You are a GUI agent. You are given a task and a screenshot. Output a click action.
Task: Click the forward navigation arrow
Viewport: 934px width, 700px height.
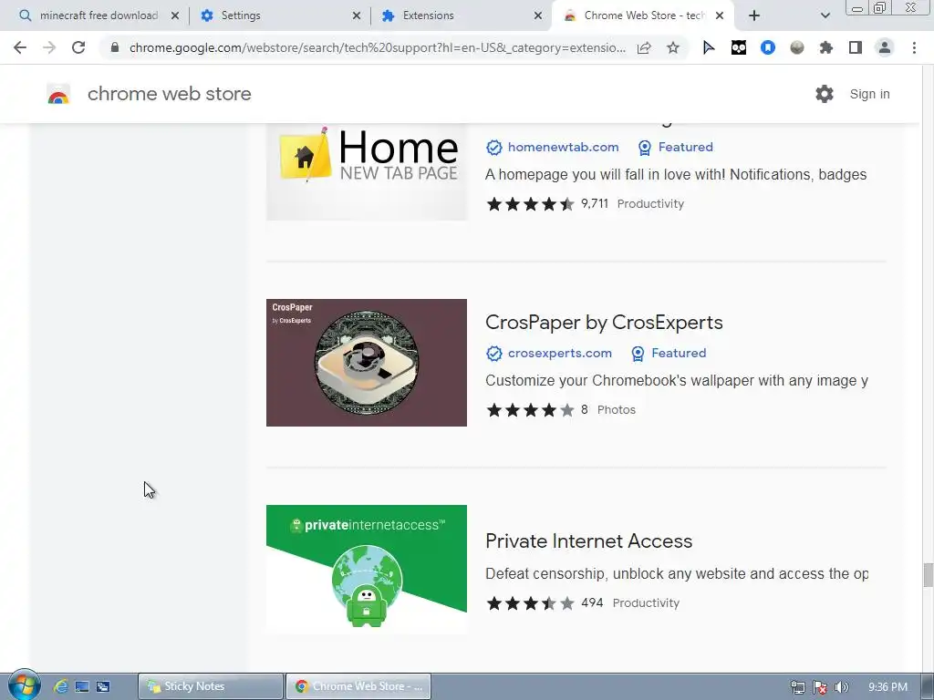pyautogui.click(x=49, y=47)
